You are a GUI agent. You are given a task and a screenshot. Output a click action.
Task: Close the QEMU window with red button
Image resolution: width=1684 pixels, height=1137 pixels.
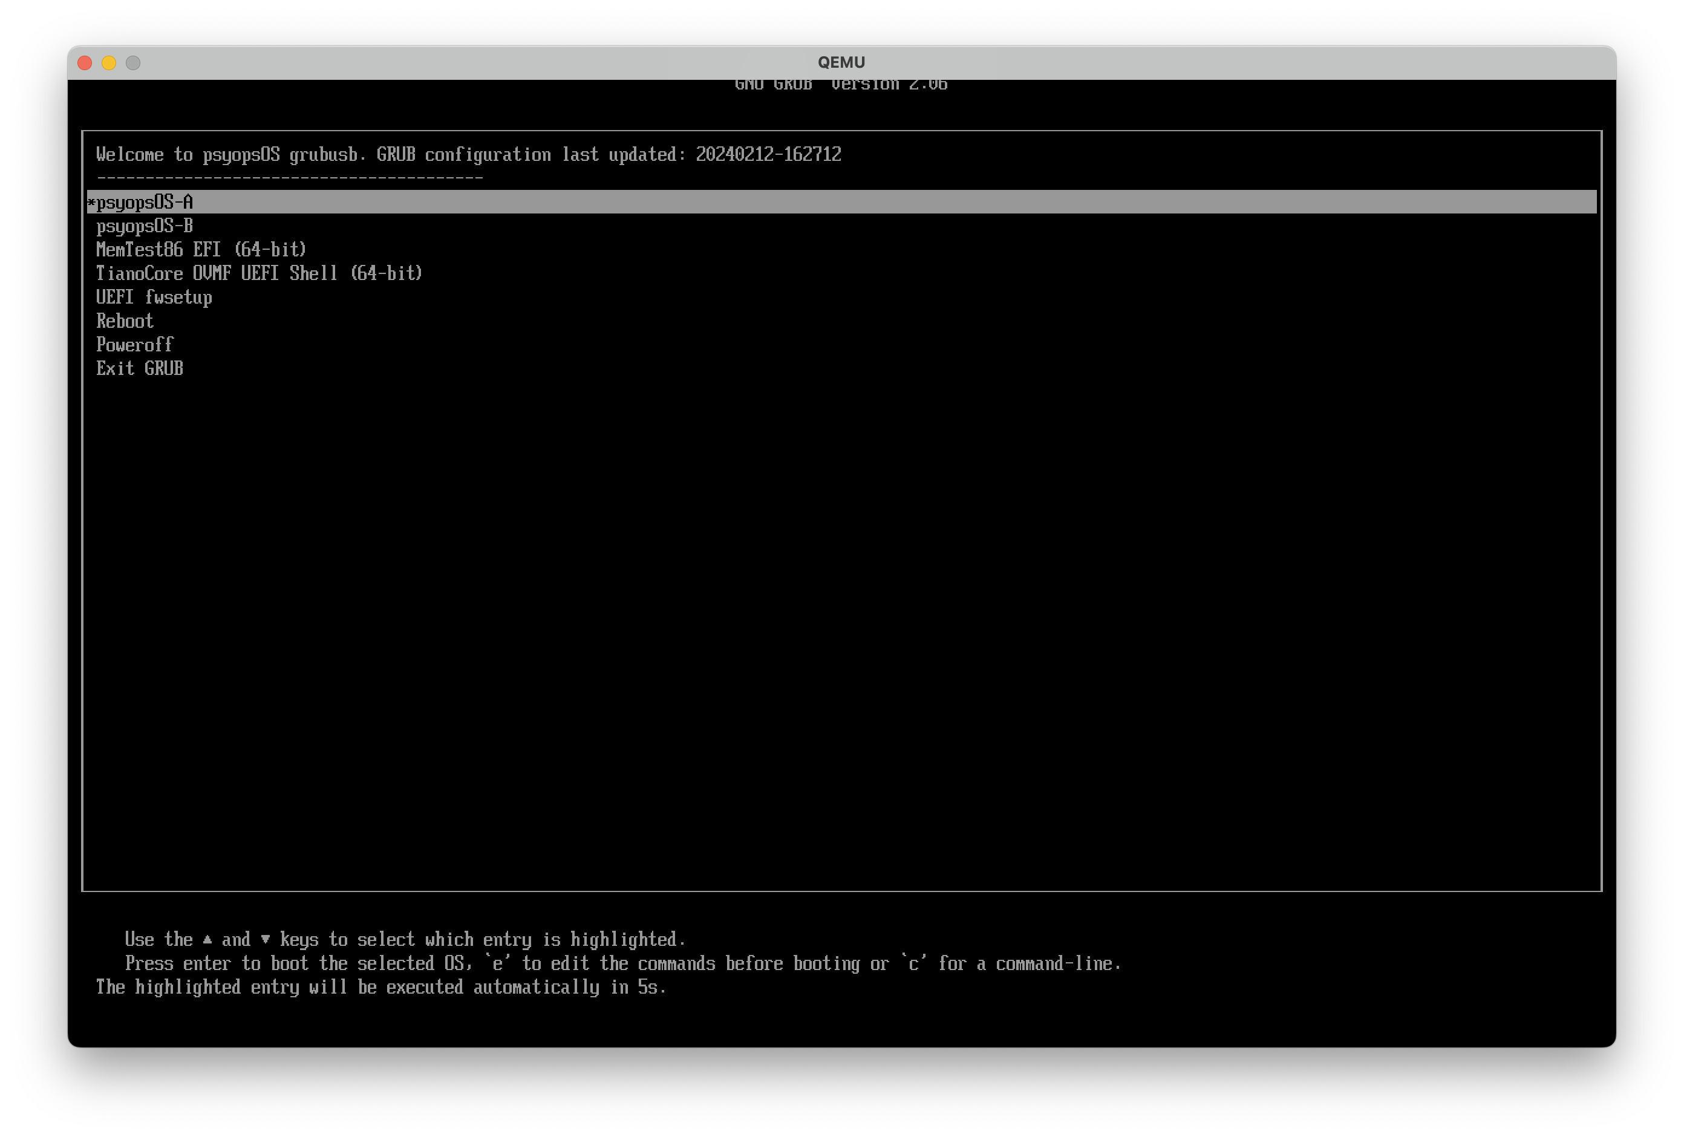(85, 63)
